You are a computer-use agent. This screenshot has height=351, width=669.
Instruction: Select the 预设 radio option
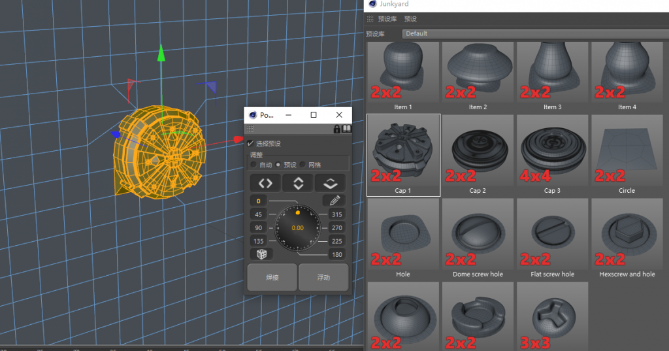pos(278,165)
